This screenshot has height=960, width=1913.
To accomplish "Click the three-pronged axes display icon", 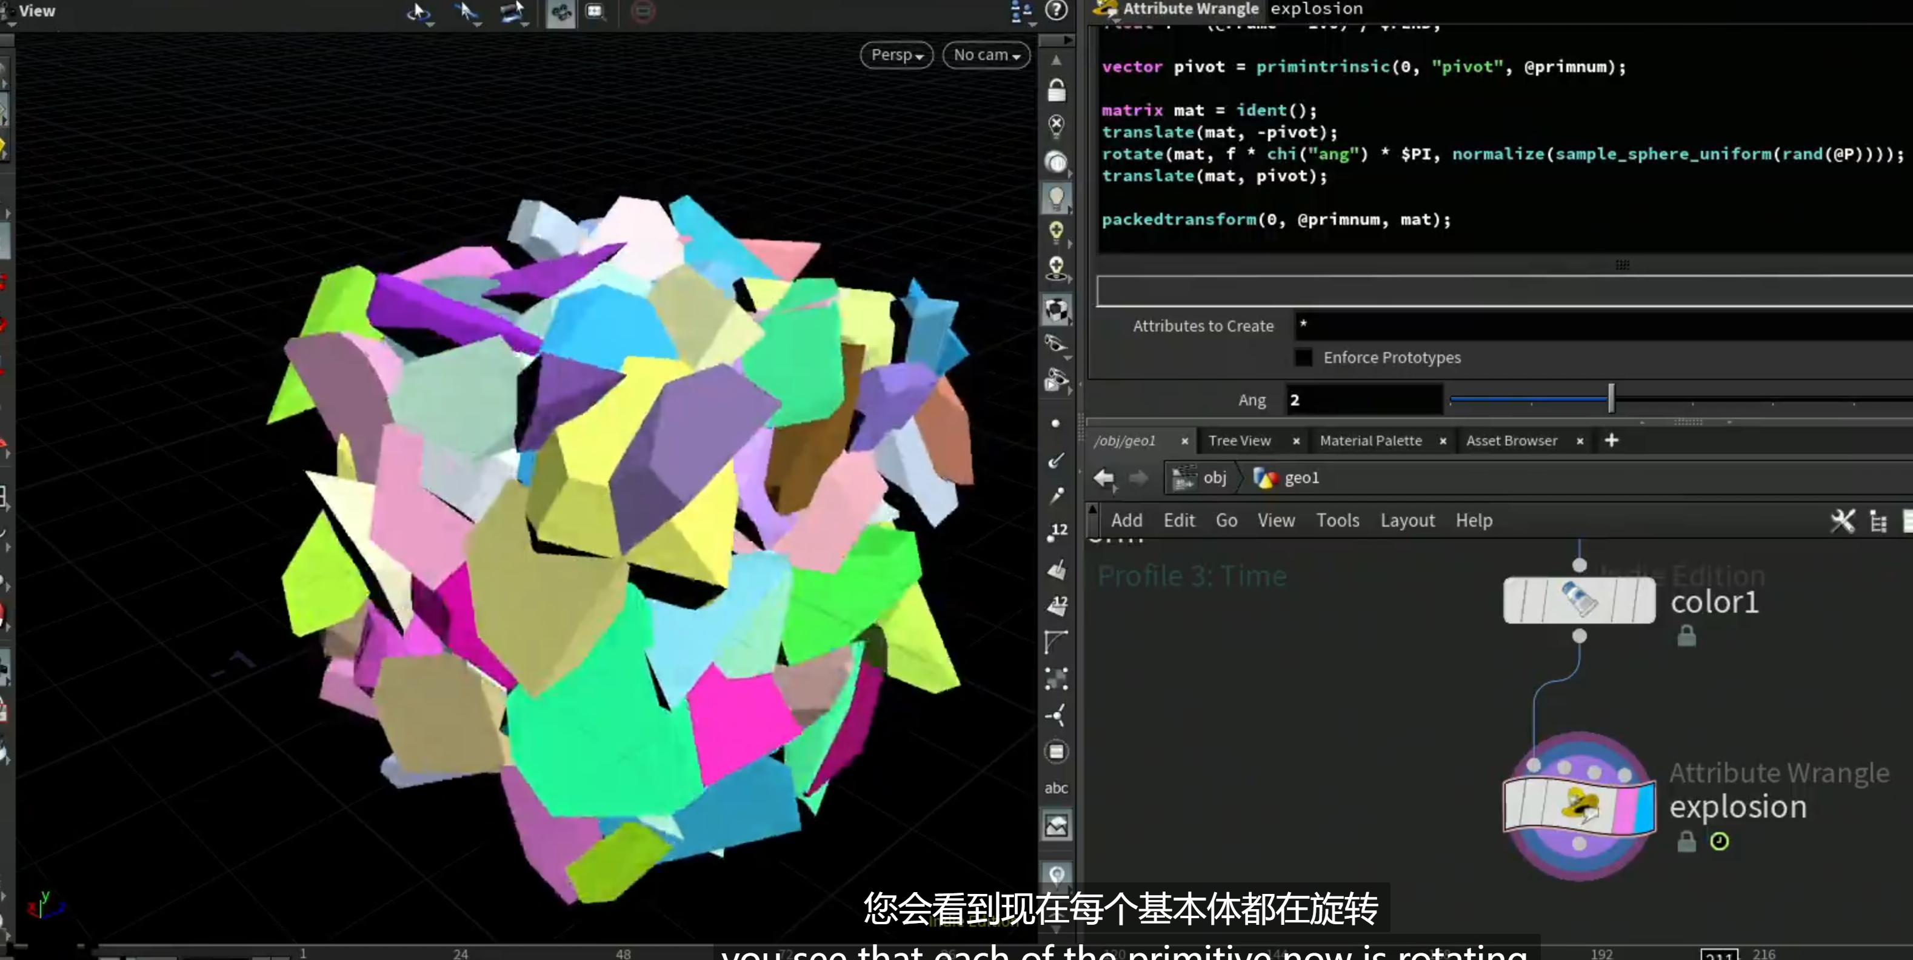I will point(1056,715).
